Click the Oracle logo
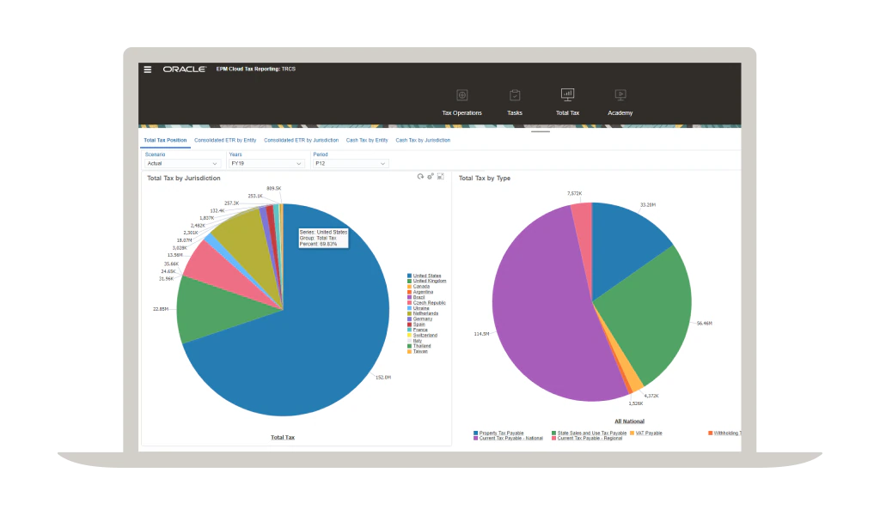This screenshot has width=880, height=515. pos(184,70)
